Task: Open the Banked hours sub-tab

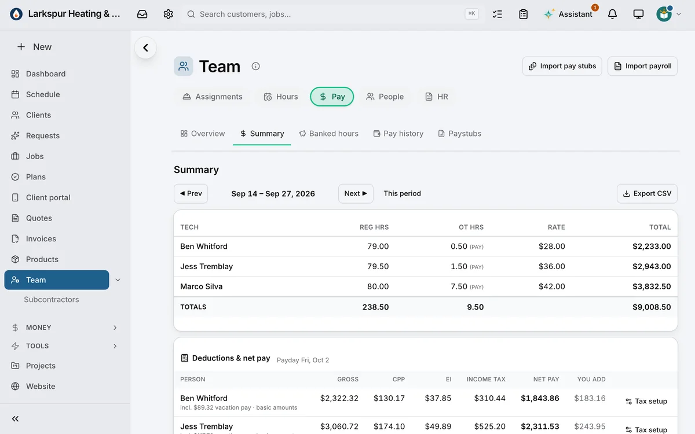Action: pos(328,134)
